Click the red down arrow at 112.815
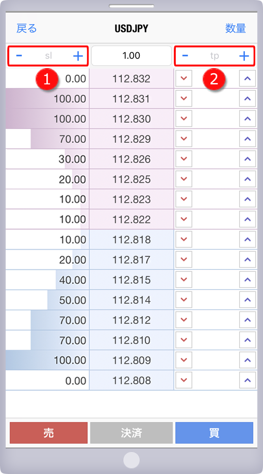 coord(184,280)
